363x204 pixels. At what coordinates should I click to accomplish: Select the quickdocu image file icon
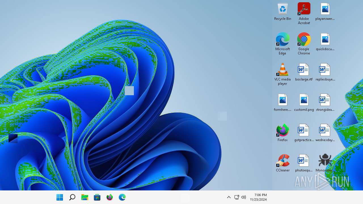click(x=325, y=42)
